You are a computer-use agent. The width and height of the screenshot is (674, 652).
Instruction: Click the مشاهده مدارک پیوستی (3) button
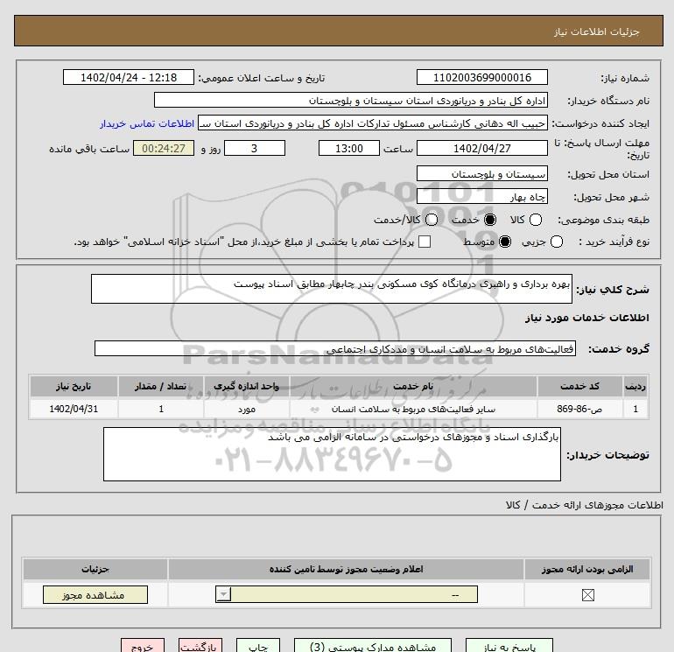tap(373, 646)
